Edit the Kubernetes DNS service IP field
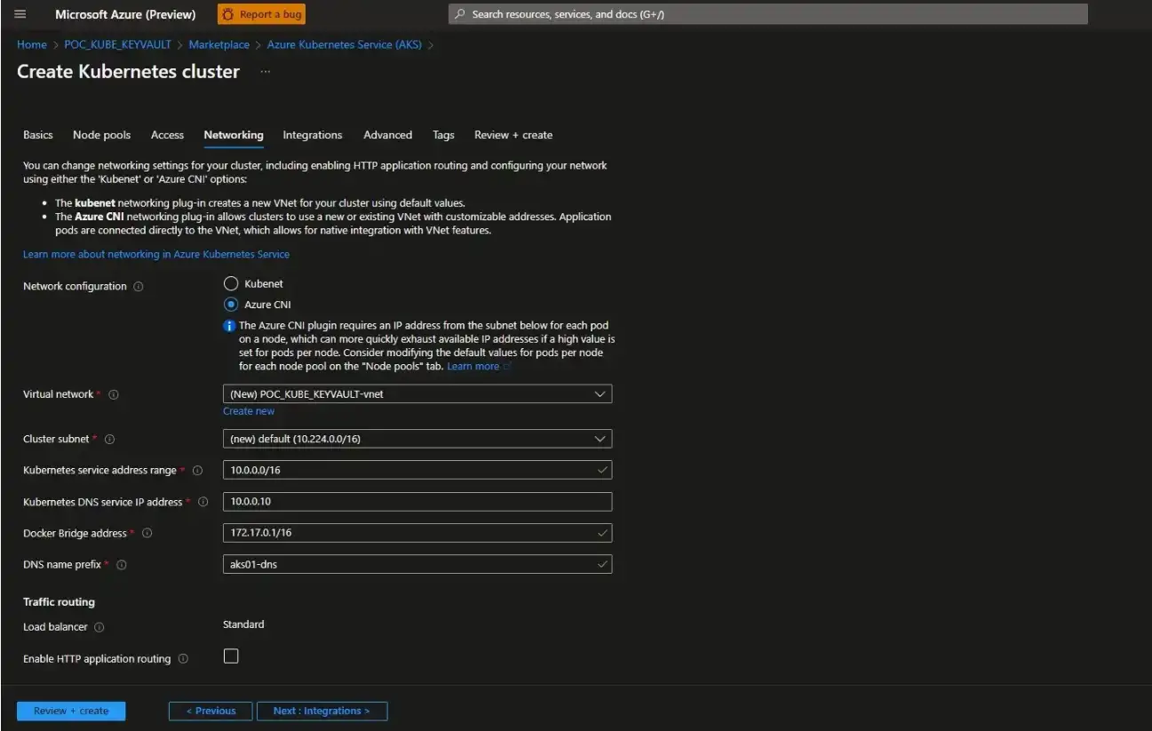1152x731 pixels. (417, 501)
